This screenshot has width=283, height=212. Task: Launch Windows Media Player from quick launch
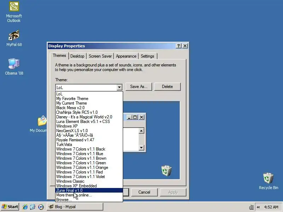41,207
